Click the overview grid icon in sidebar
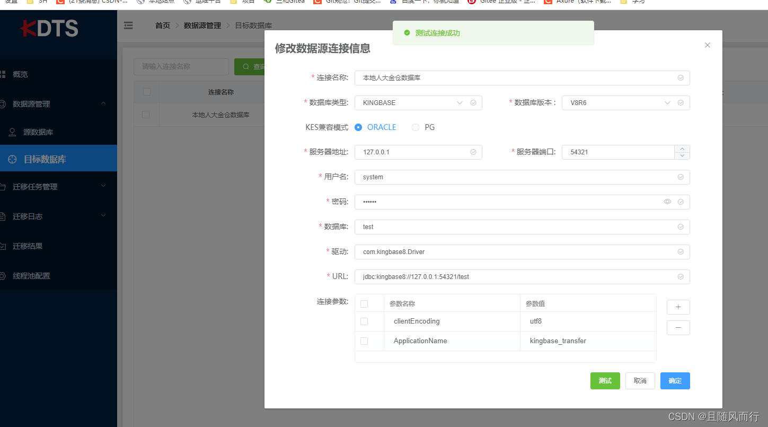Image resolution: width=768 pixels, height=427 pixels. (3, 74)
